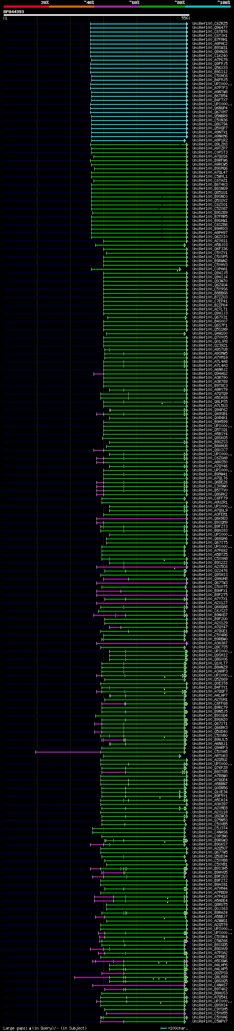
Task: Select hit name UniRef100_A7P692
Action: tap(210, 551)
